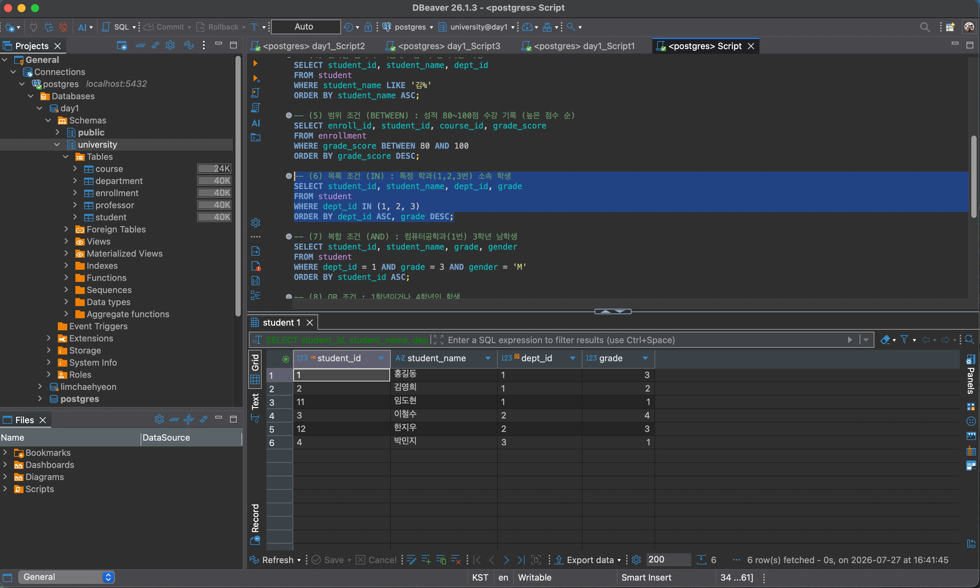This screenshot has height=588, width=980.
Task: Click execute statement in new tab icon
Action: pyautogui.click(x=256, y=78)
